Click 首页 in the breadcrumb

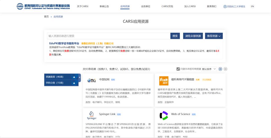pos(46,17)
